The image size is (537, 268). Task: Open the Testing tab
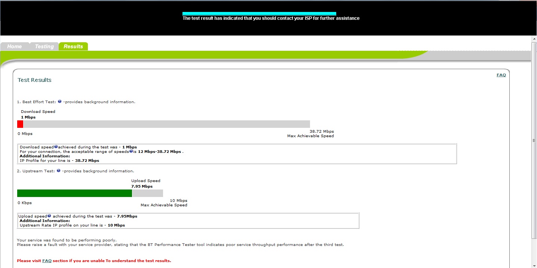coord(44,46)
